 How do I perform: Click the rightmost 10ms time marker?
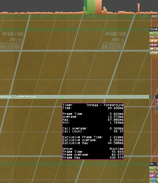coord(143,16)
